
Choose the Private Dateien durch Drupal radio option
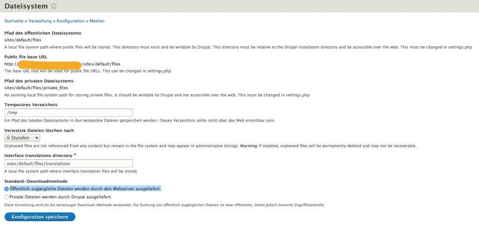coord(7,197)
